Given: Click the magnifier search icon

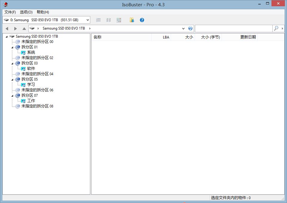Looking at the screenshot, I should click(x=276, y=28).
